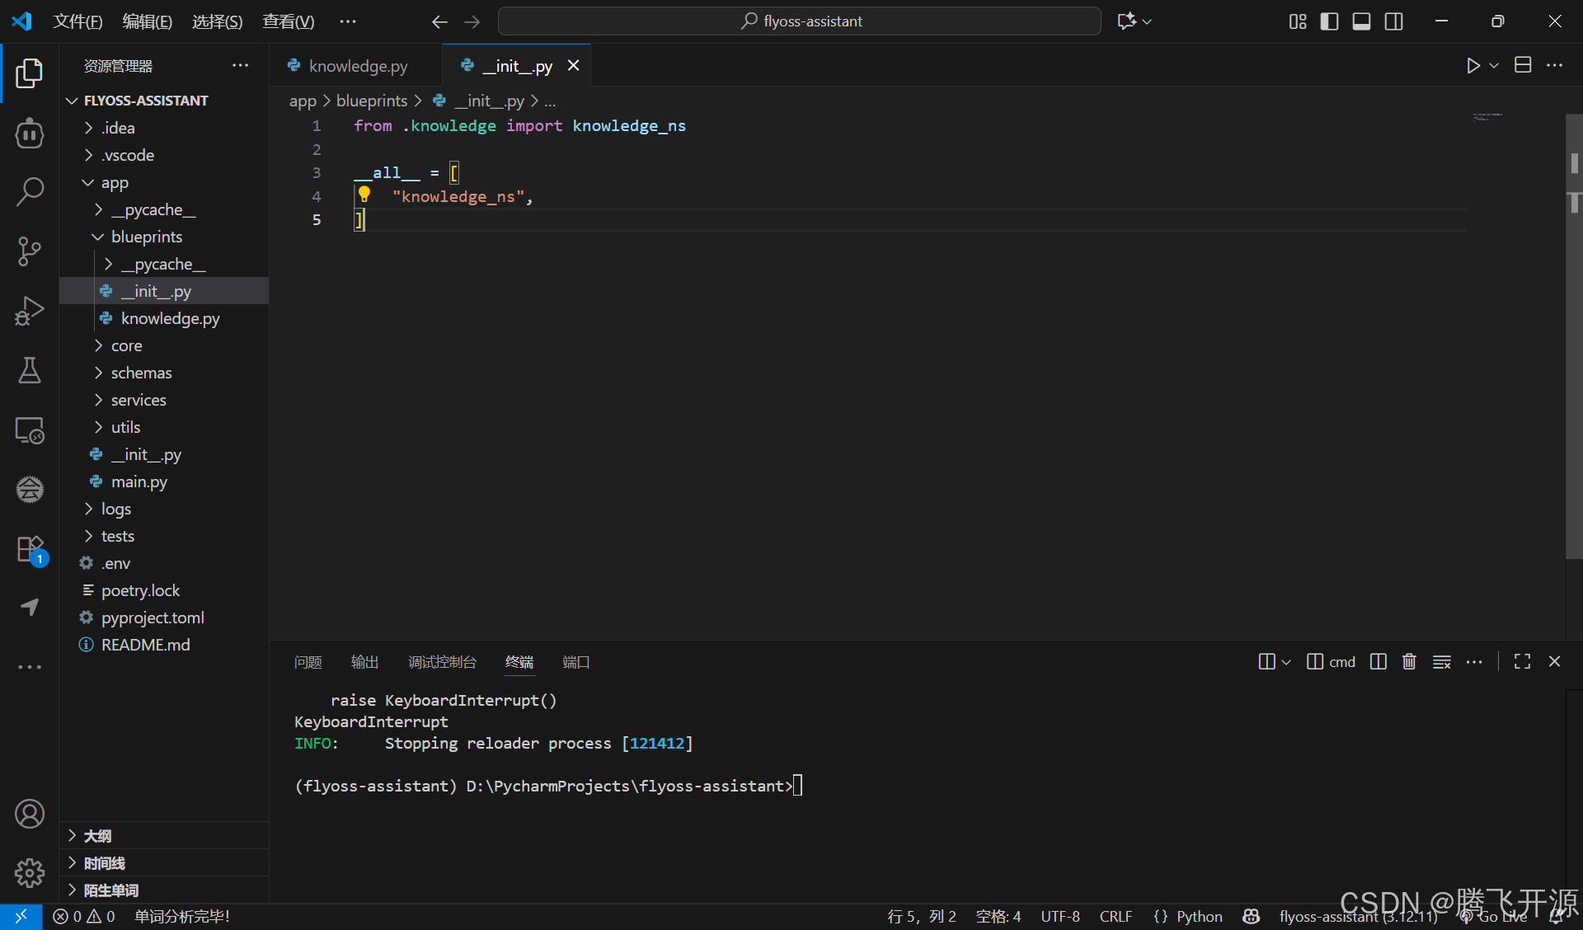Click the lightbulb code action icon

click(x=364, y=195)
